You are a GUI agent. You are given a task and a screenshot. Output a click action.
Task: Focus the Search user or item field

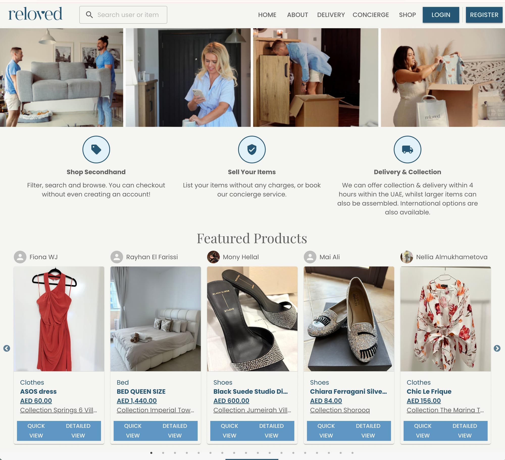pyautogui.click(x=123, y=15)
